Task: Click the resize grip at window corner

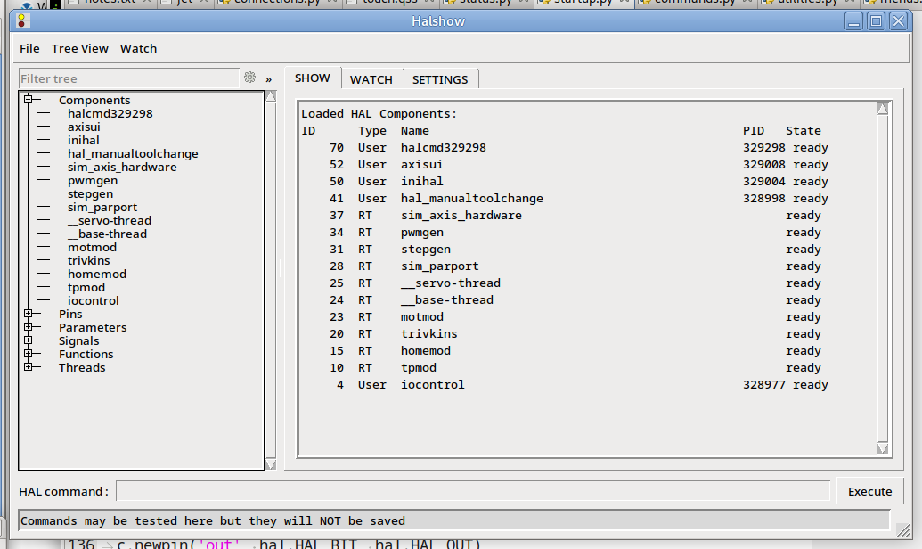Action: point(903,530)
